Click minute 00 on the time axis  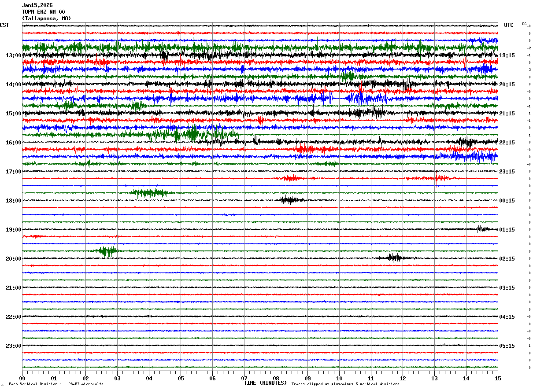pos(22,378)
